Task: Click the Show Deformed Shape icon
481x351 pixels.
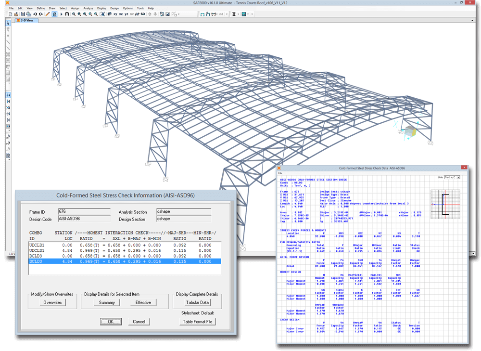Action: [208, 14]
